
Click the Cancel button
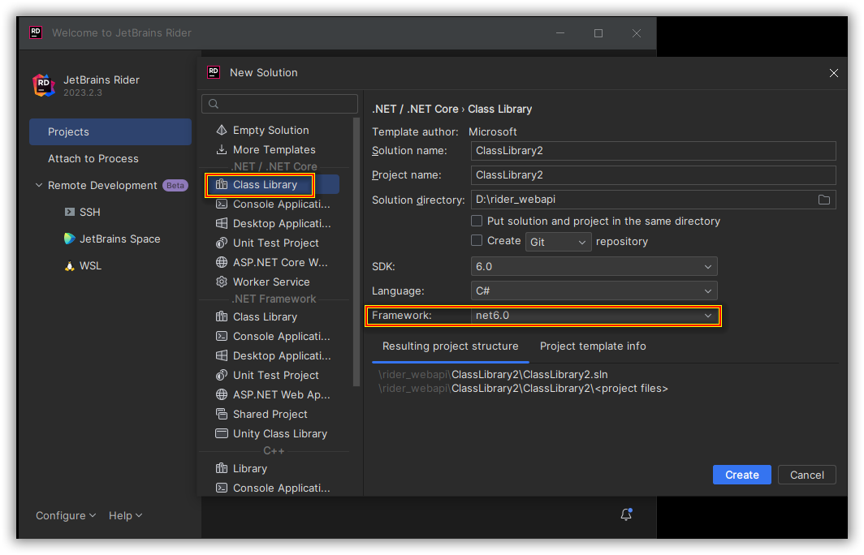coord(806,475)
